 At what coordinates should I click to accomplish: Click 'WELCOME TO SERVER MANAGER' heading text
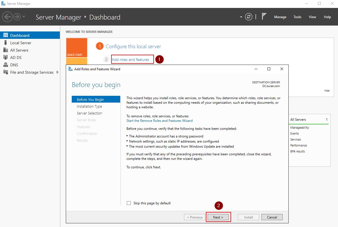[89, 32]
